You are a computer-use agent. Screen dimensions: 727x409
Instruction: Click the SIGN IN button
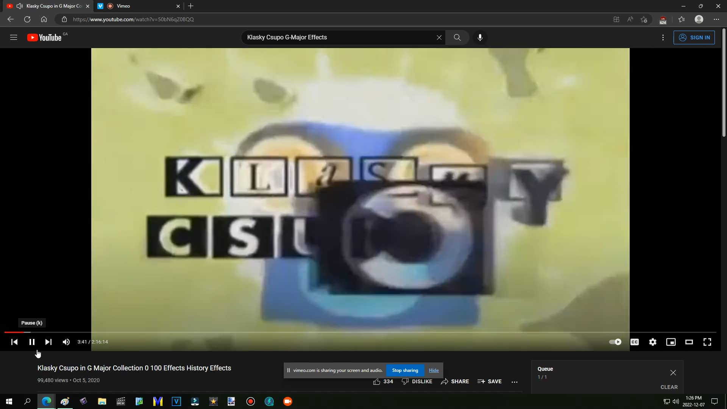tap(694, 37)
